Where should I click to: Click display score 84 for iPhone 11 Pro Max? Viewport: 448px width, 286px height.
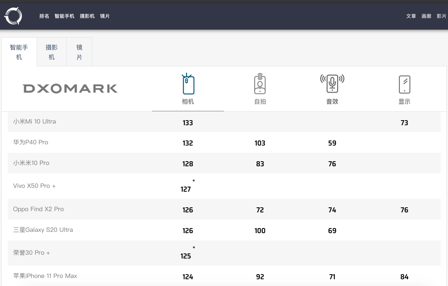point(404,277)
